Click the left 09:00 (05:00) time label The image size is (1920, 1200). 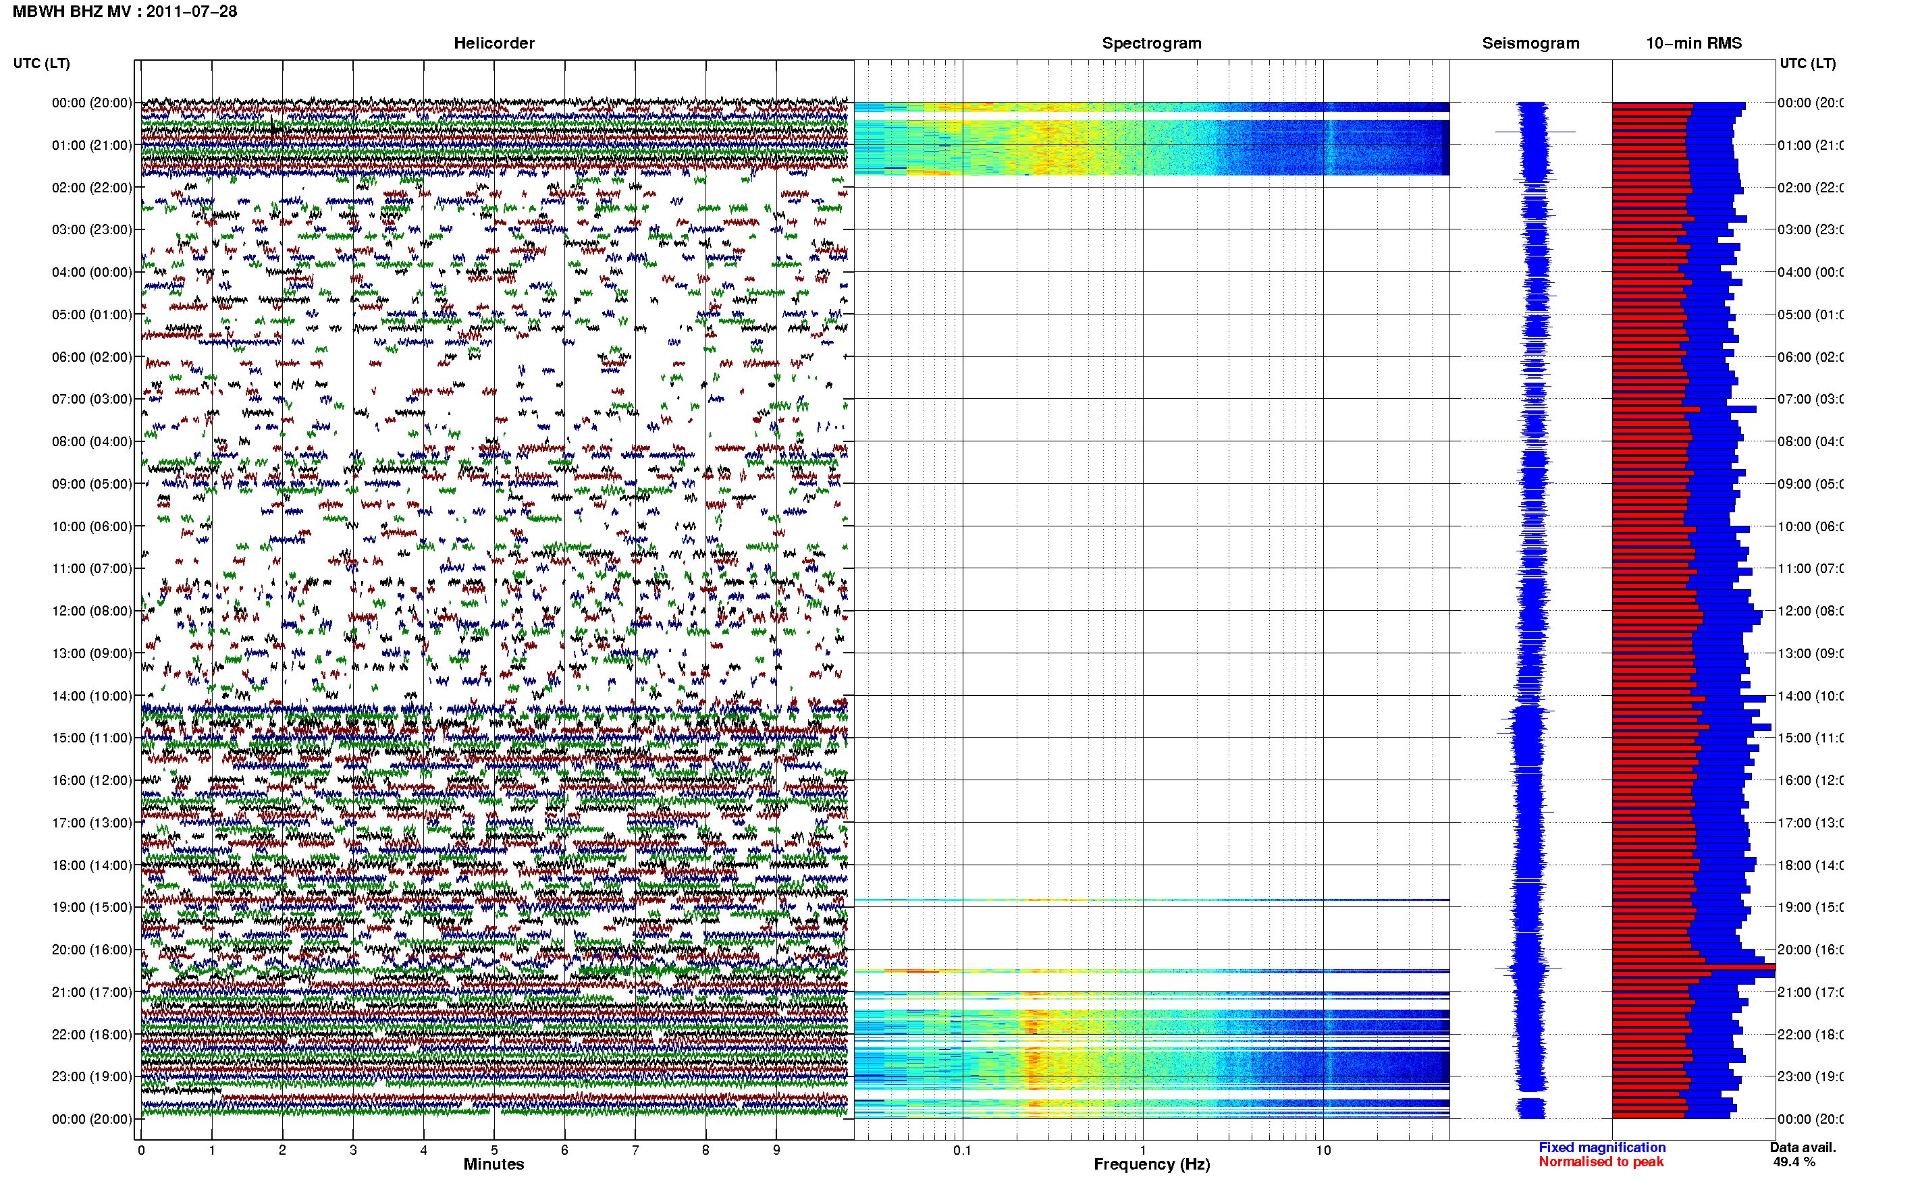[92, 483]
